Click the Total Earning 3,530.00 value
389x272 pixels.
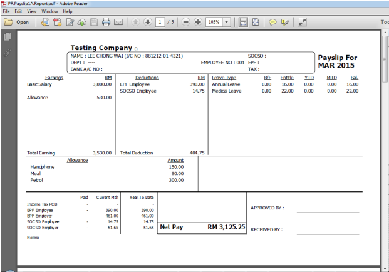coord(102,153)
